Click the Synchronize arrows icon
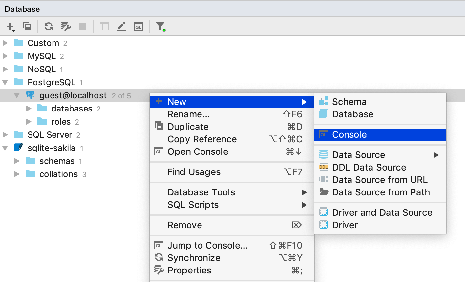Screen dimensions: 465x282 coord(159,257)
